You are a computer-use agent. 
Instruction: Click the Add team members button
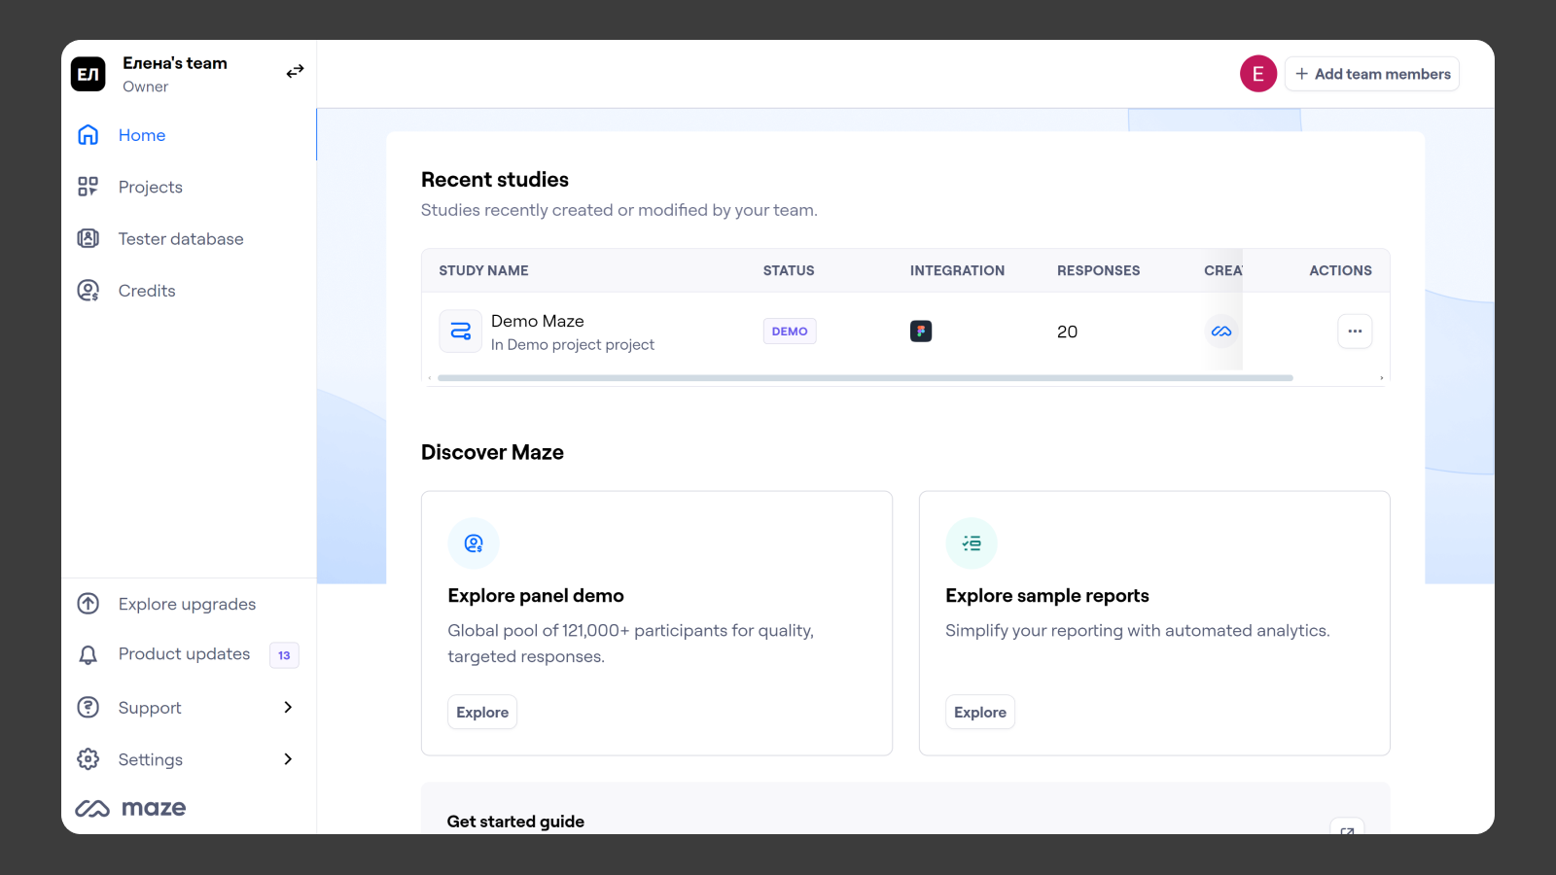point(1371,73)
